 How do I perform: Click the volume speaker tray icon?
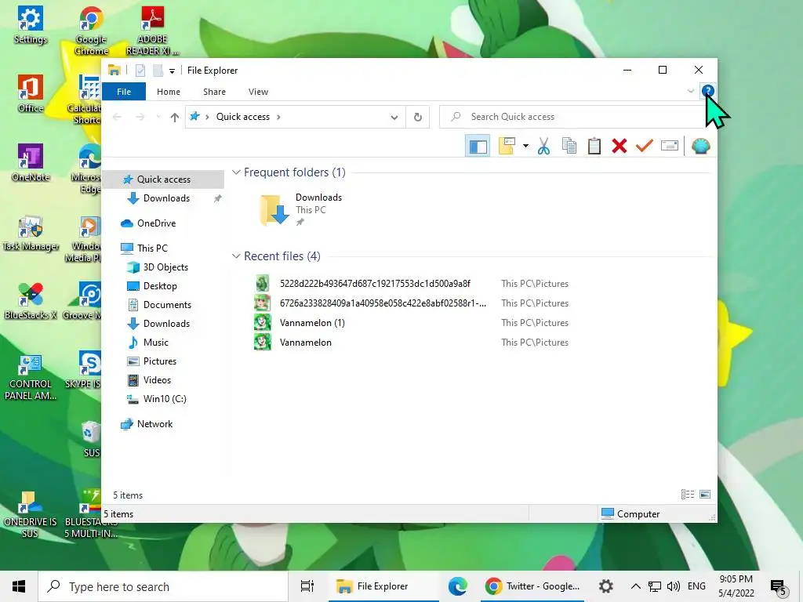click(x=674, y=586)
